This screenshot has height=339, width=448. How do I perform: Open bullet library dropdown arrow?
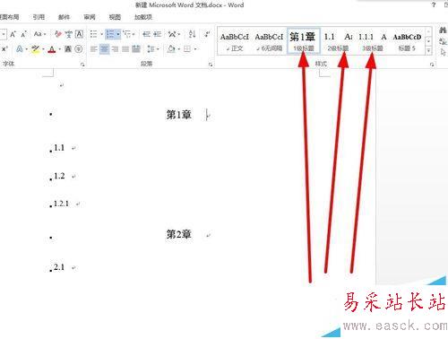(x=101, y=35)
